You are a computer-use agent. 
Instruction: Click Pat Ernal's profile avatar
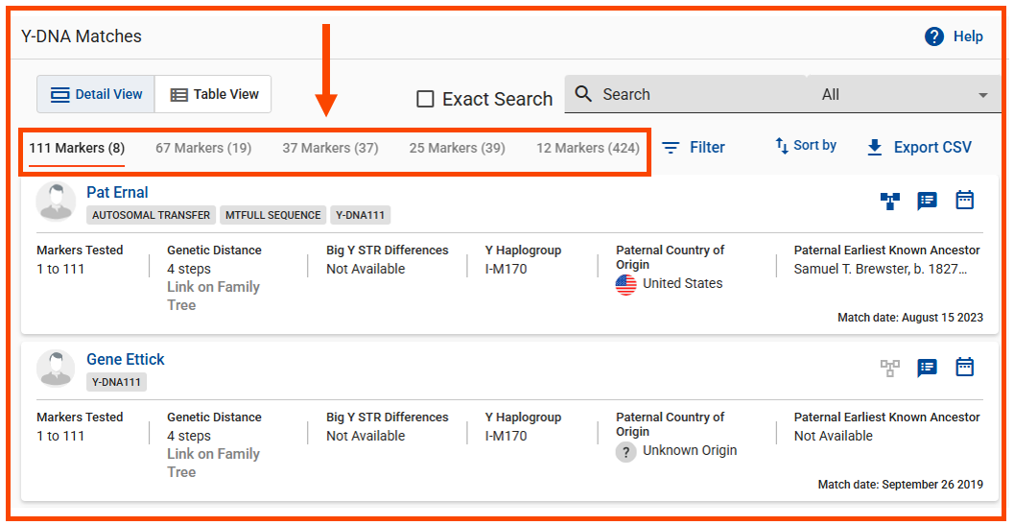pyautogui.click(x=56, y=202)
